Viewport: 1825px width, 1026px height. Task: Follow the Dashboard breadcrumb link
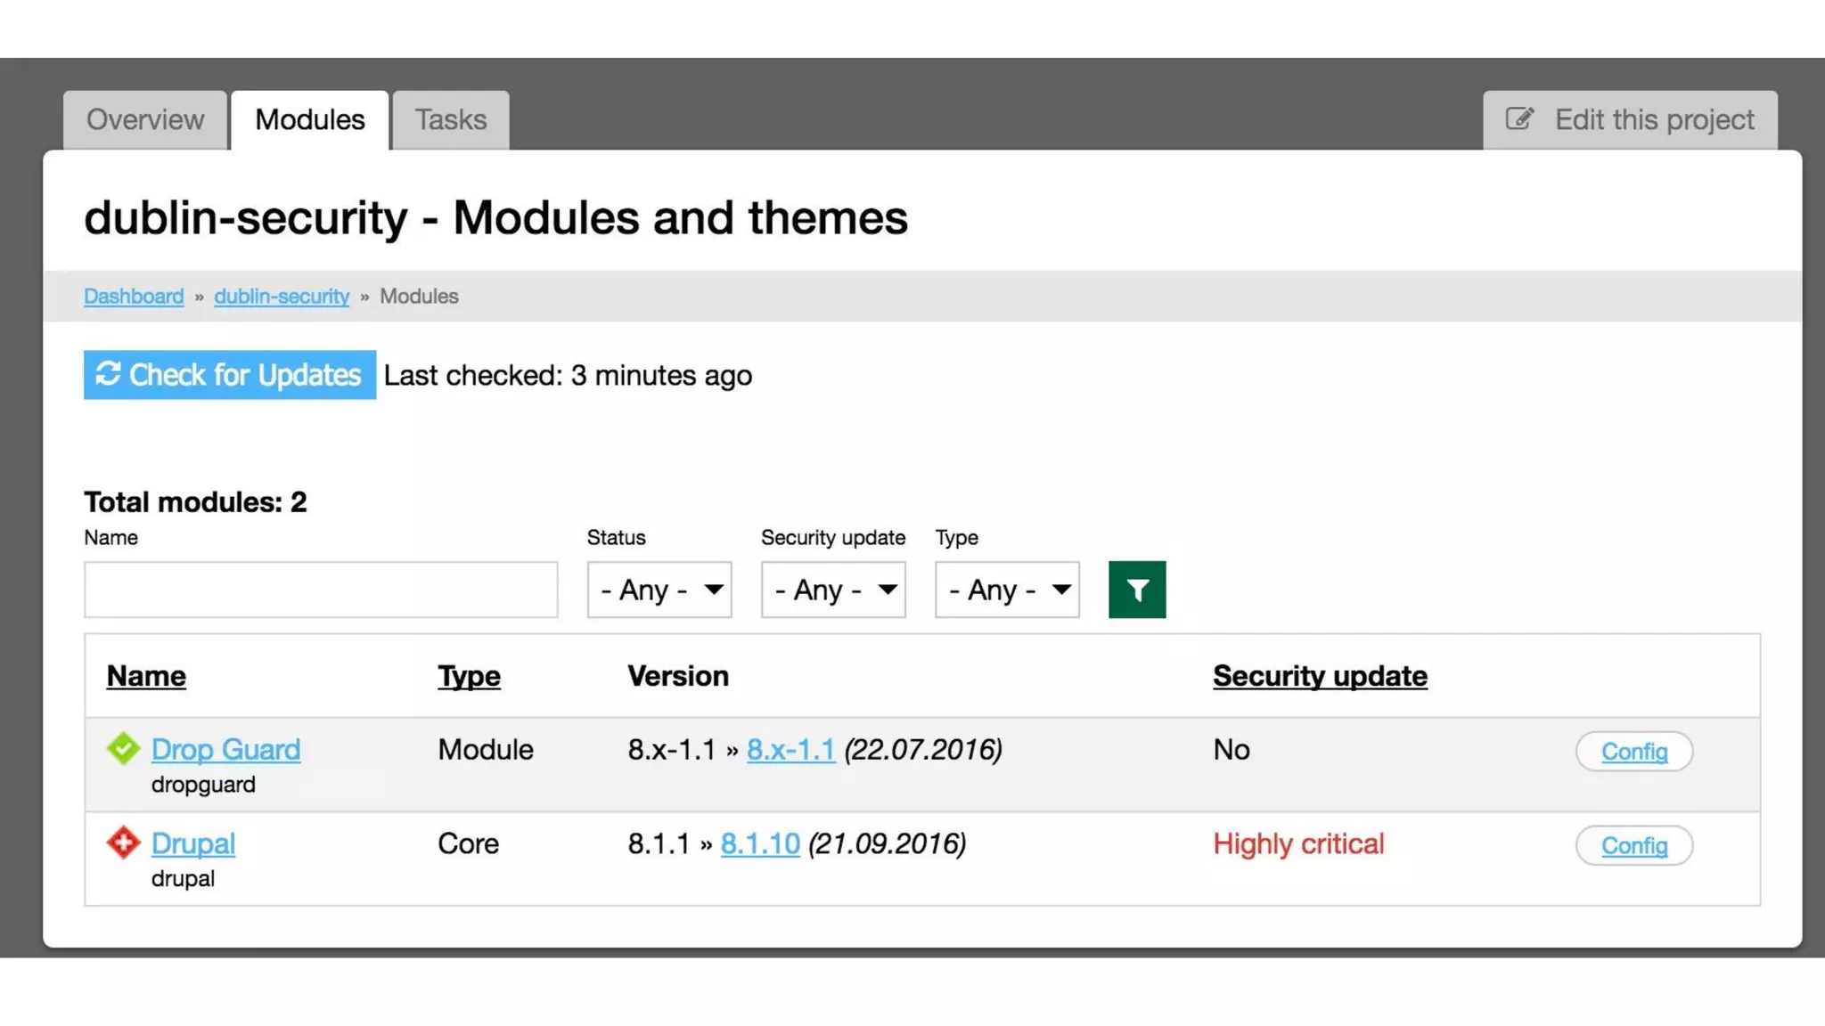pyautogui.click(x=134, y=296)
